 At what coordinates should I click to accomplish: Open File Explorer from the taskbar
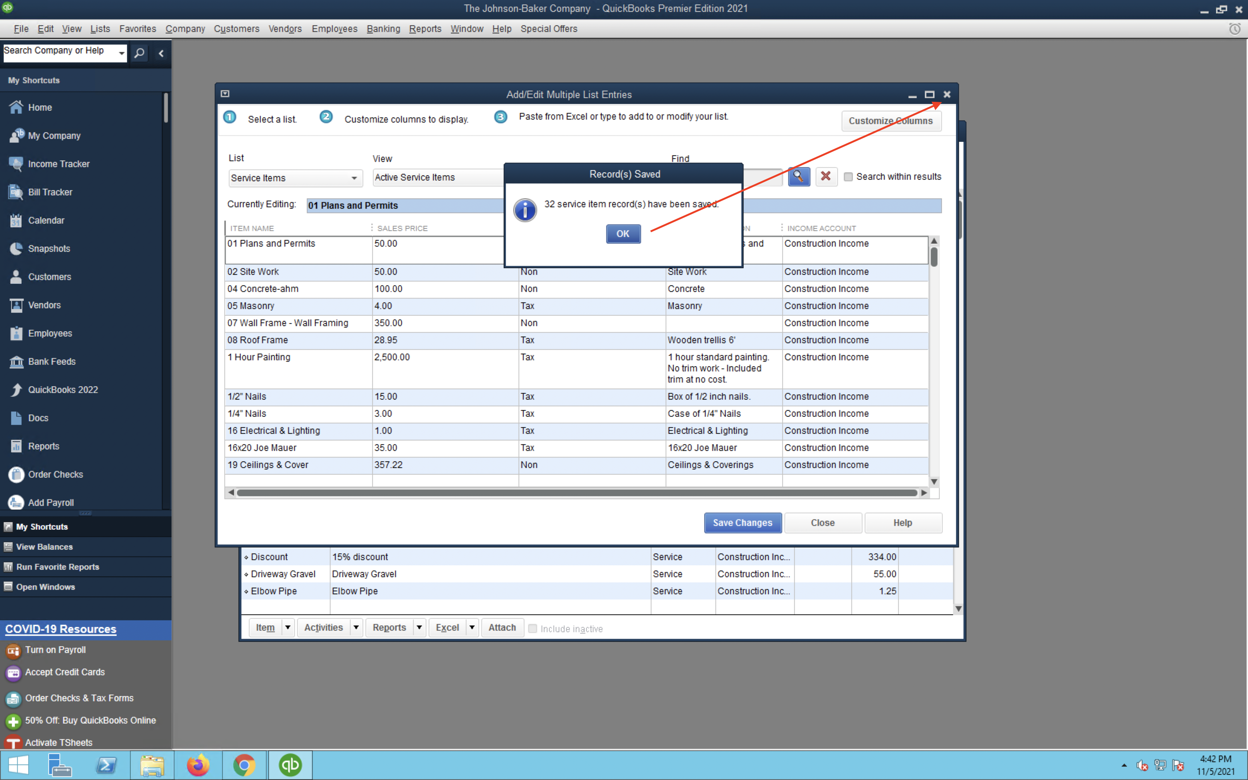[x=152, y=764]
